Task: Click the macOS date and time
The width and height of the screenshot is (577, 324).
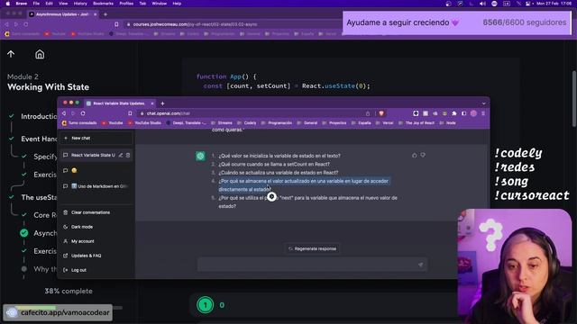Action: pos(554,4)
